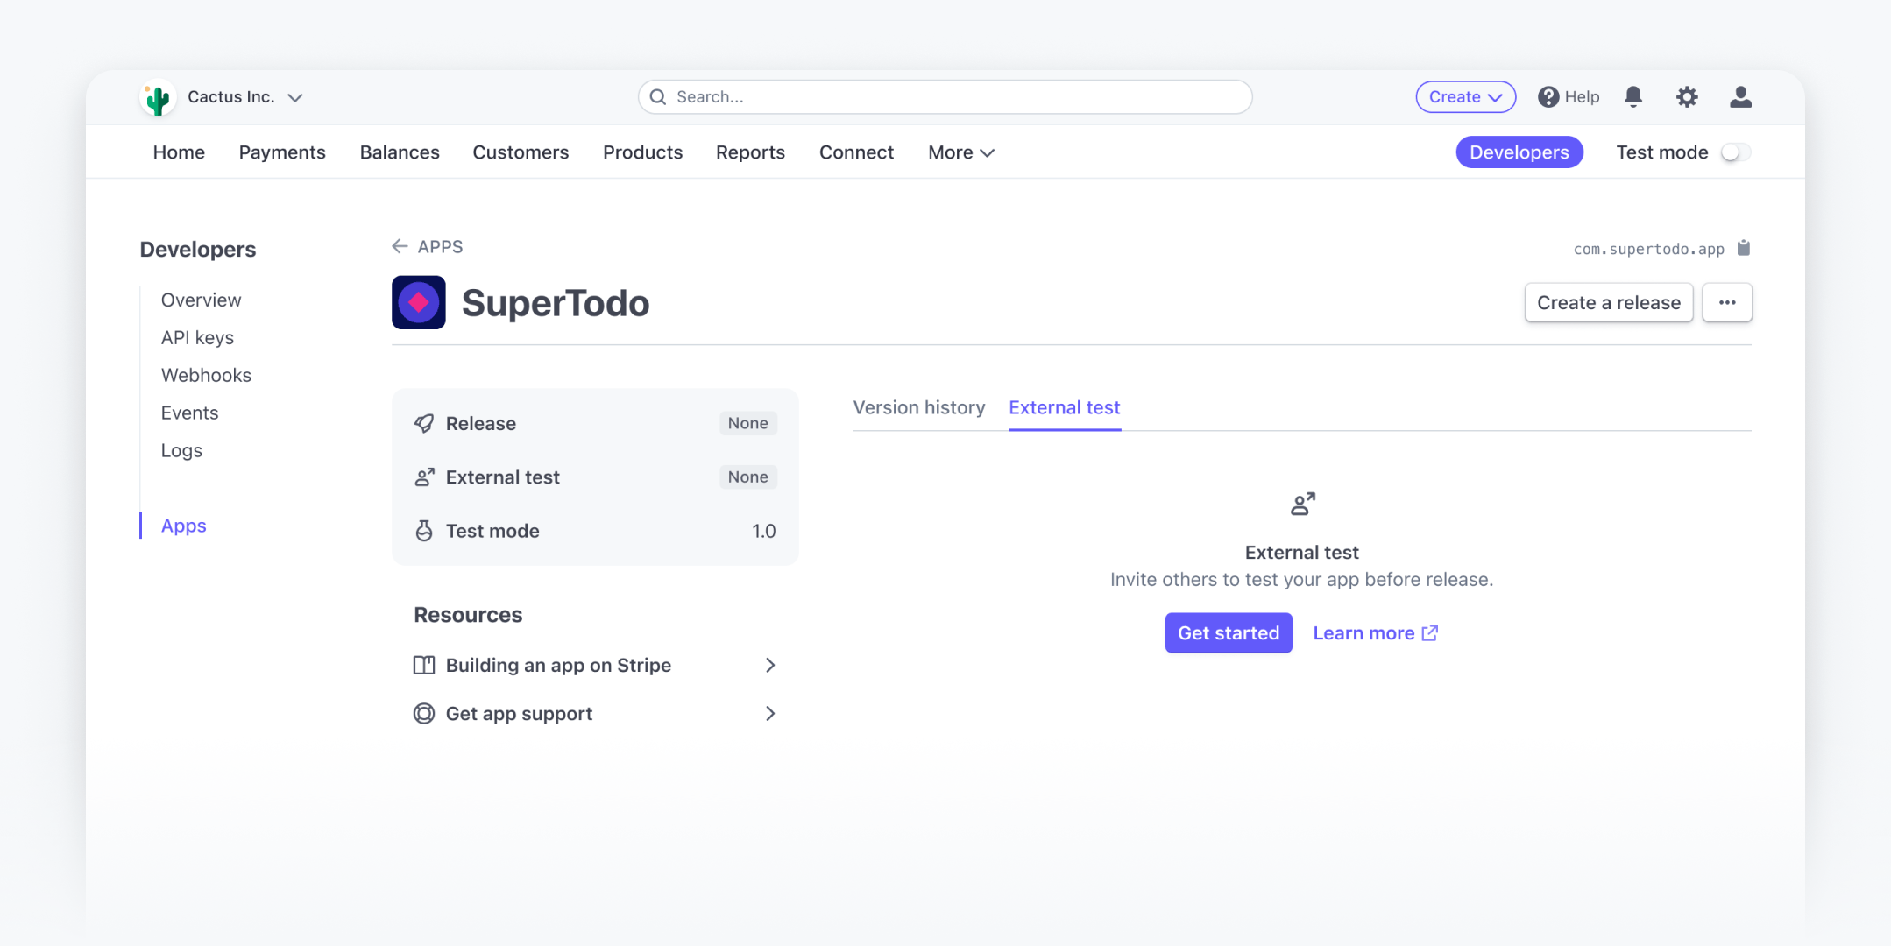Click the book icon beside Building an app
Screen dimensions: 1891x946
[424, 665]
